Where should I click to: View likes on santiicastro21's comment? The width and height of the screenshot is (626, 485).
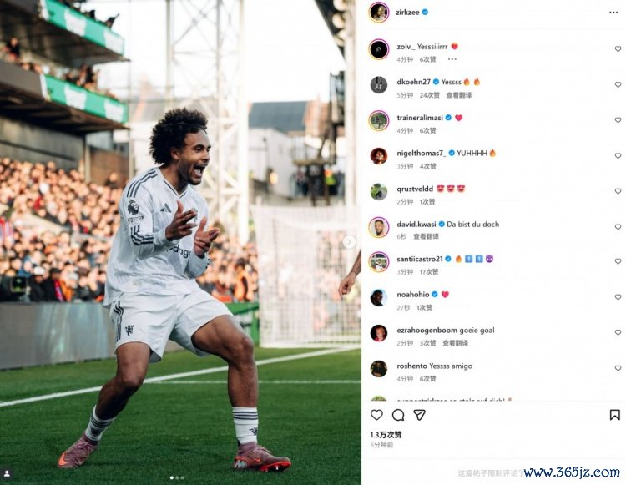click(429, 272)
